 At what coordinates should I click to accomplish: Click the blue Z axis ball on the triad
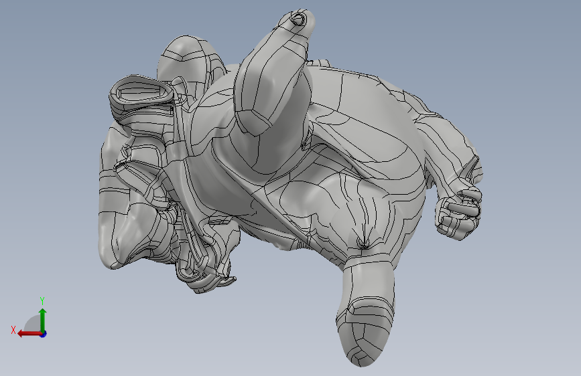[x=44, y=334]
